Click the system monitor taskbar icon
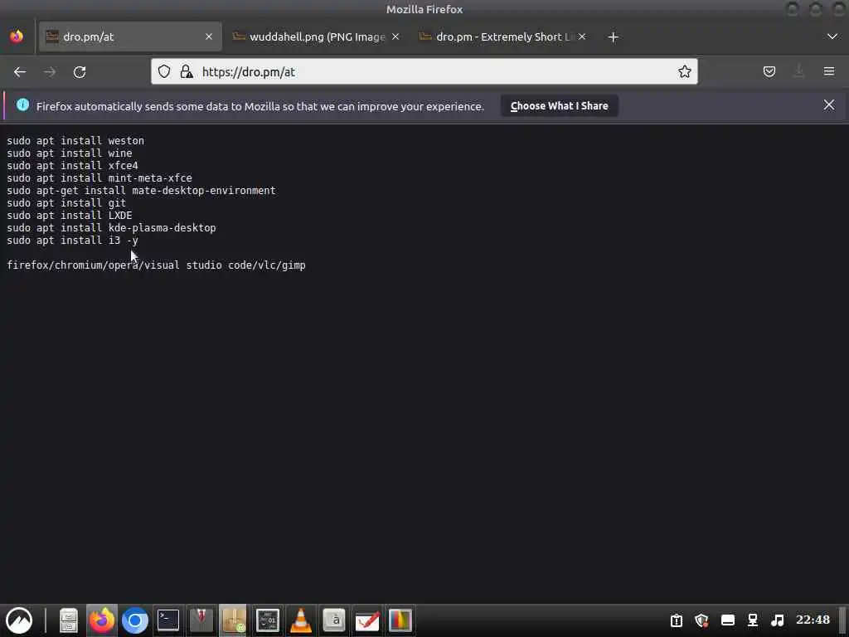This screenshot has width=849, height=637. [267, 620]
